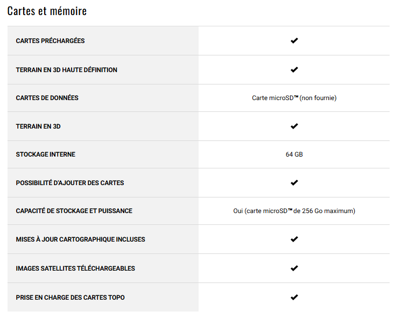
Task: Select the 64 GB storage value
Action: point(294,154)
